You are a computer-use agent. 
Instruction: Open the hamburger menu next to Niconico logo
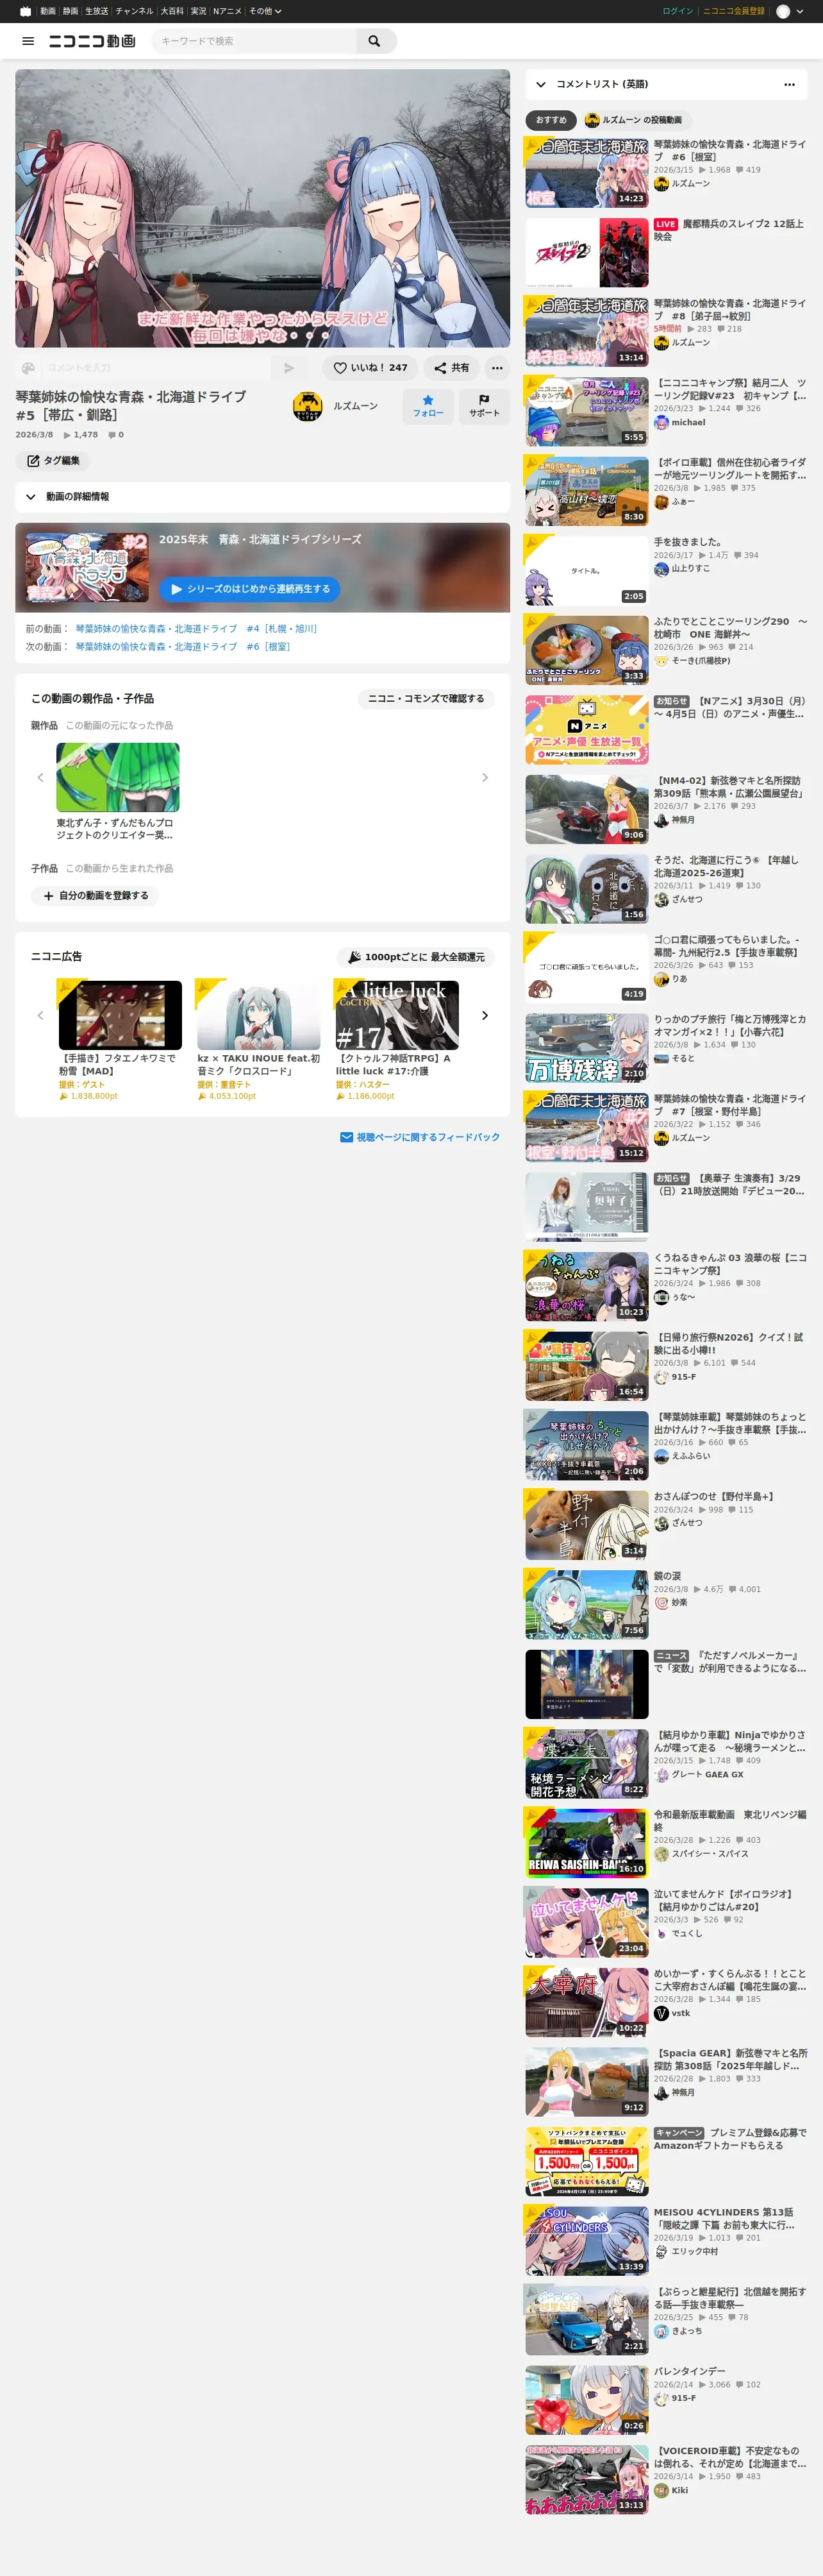click(28, 41)
